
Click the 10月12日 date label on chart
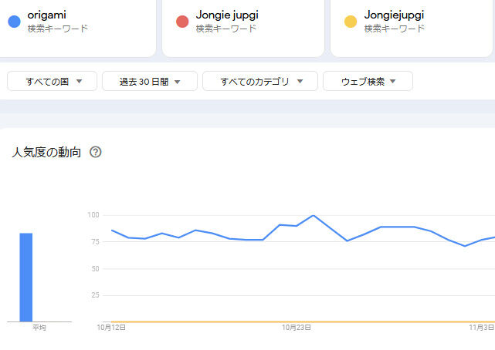pos(111,328)
